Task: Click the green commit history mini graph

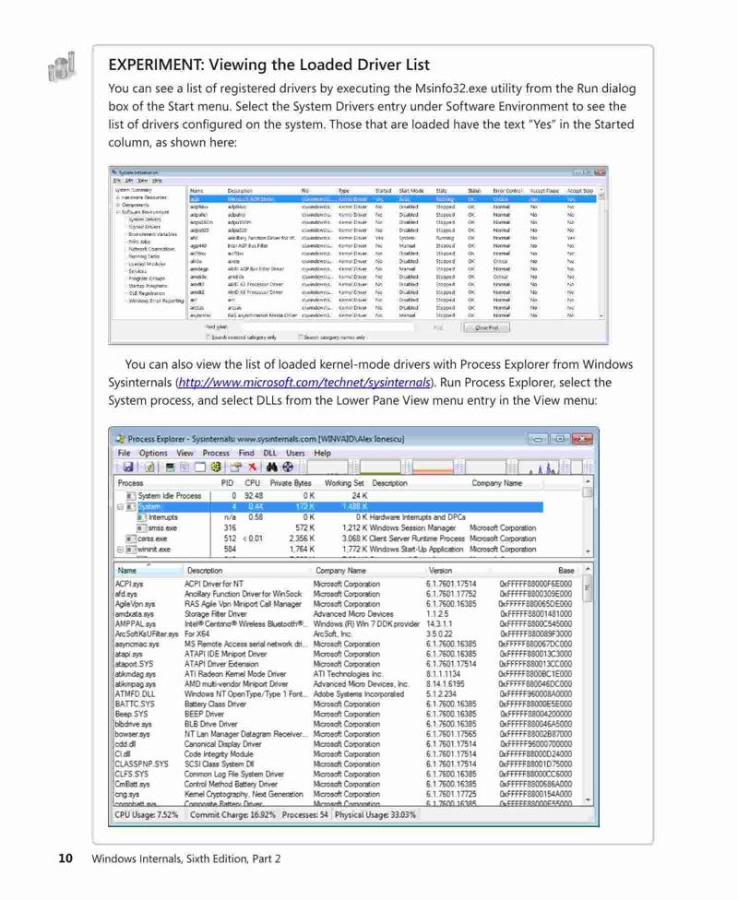Action: click(x=380, y=468)
